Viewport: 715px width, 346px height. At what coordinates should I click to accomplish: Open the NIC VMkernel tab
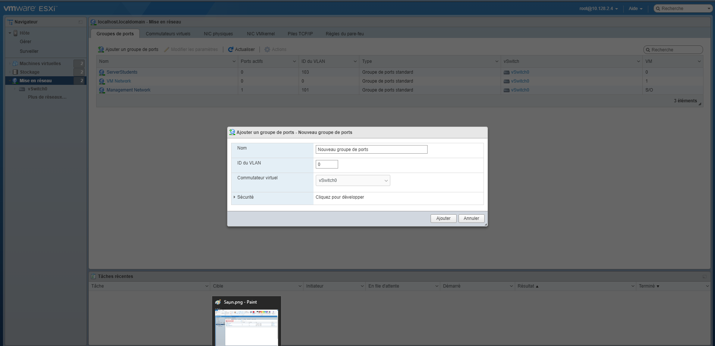click(261, 34)
